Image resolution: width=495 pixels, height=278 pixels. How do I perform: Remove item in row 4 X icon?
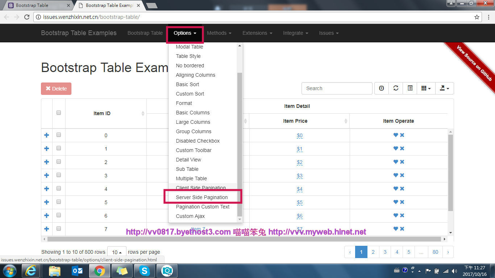402,189
